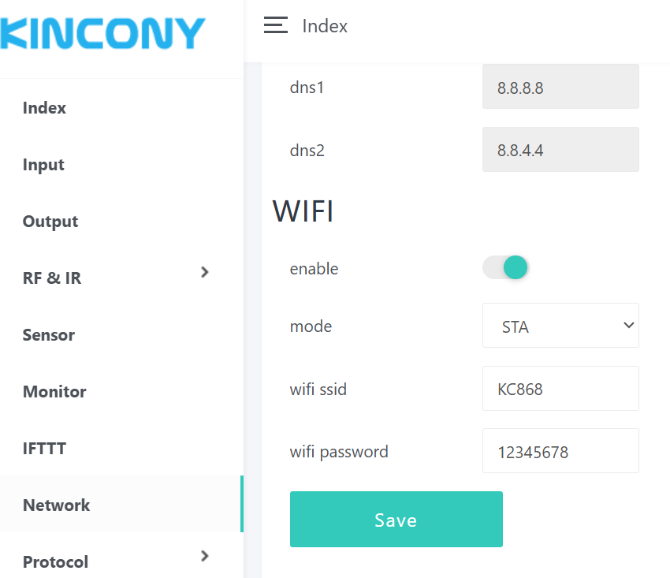The width and height of the screenshot is (670, 578).
Task: Click the dns2 address field
Action: click(x=560, y=150)
